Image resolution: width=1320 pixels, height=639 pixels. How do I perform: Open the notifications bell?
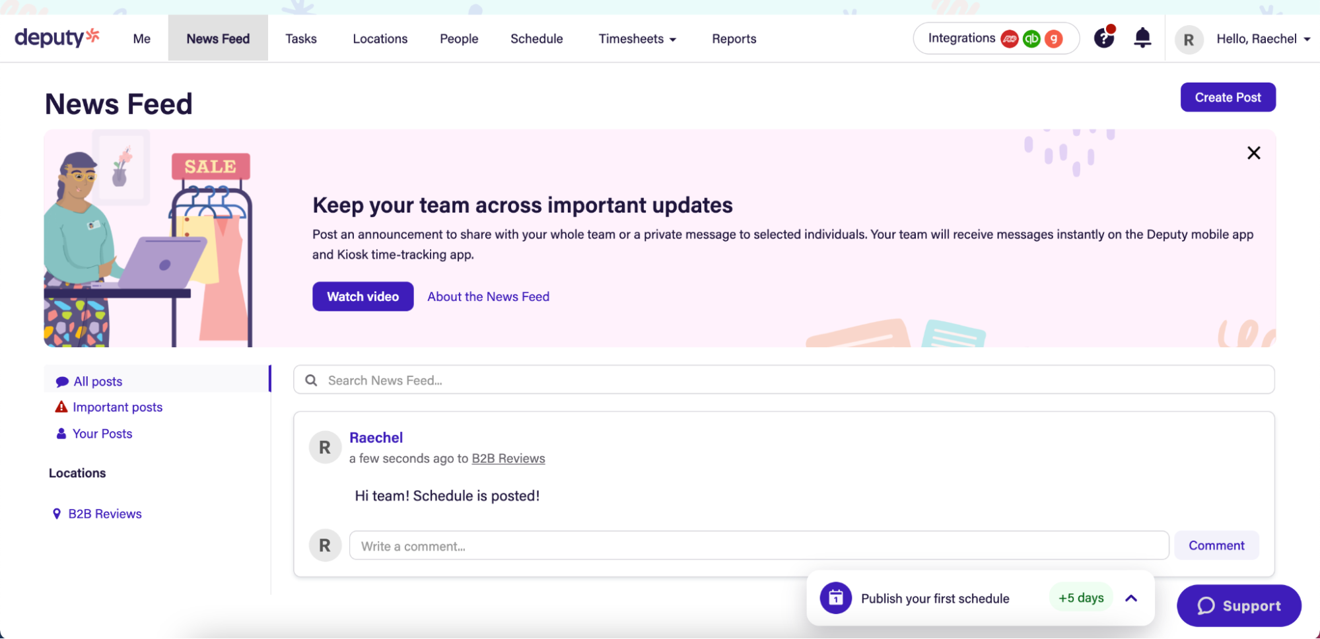(1142, 38)
